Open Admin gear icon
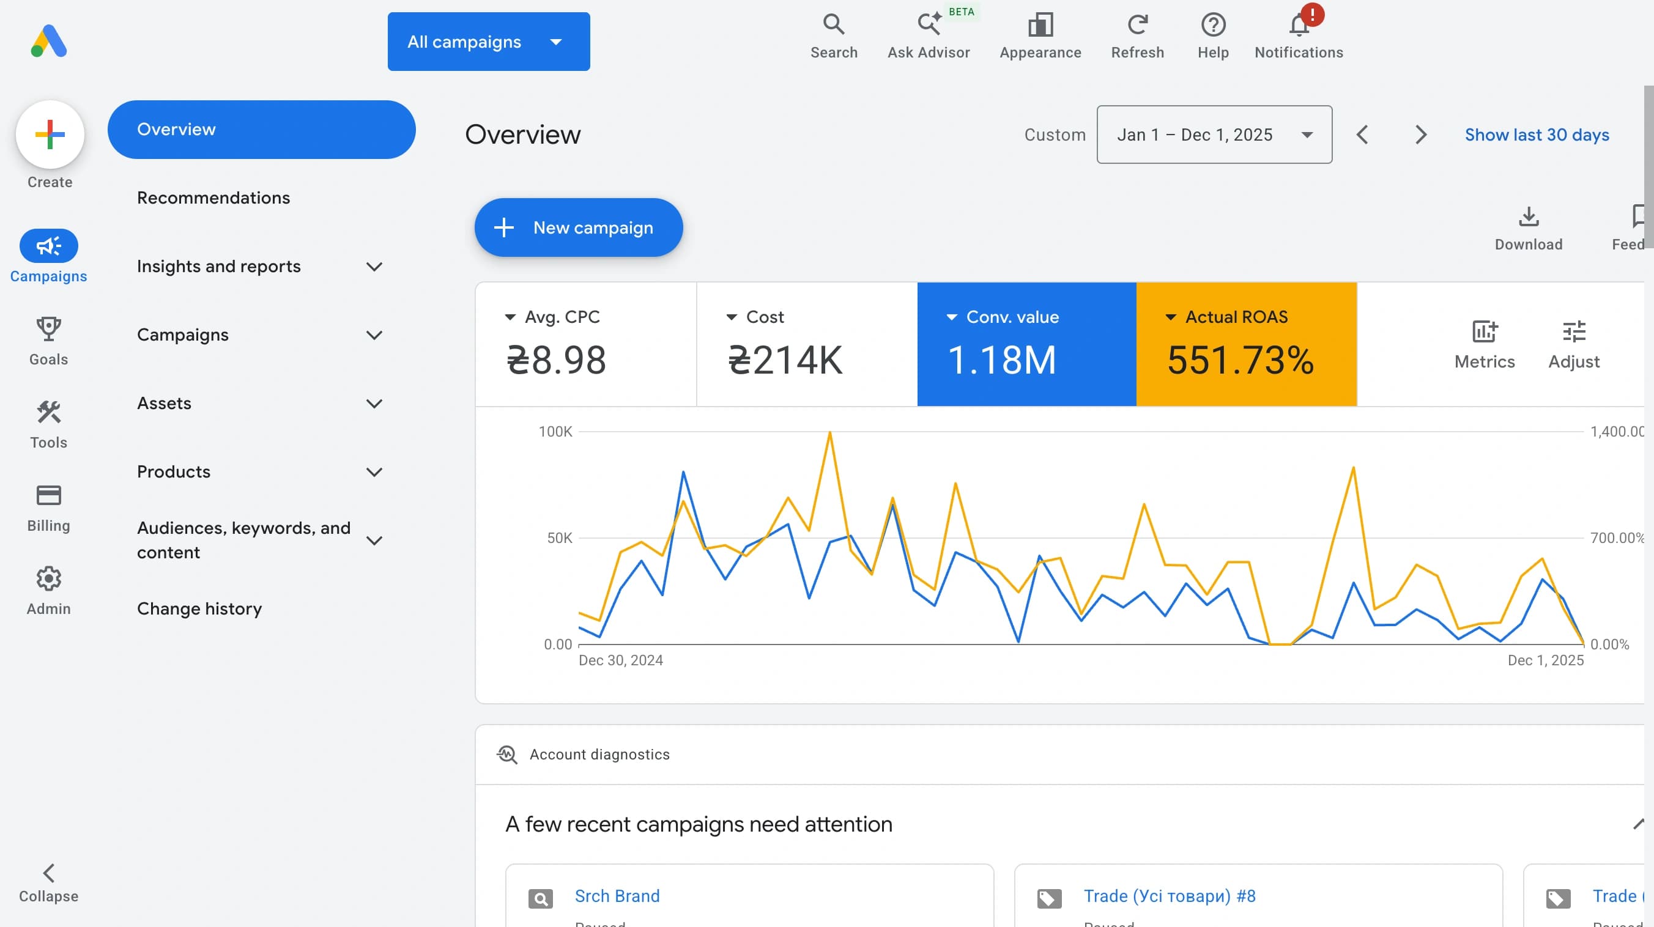This screenshot has height=927, width=1654. [x=49, y=578]
